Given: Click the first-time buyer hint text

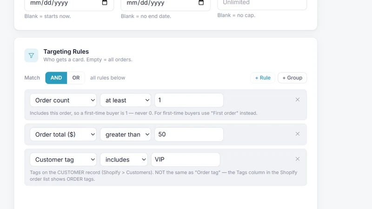Looking at the screenshot, I should (x=144, y=113).
